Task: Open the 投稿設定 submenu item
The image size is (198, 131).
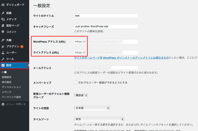Action: 7,77
